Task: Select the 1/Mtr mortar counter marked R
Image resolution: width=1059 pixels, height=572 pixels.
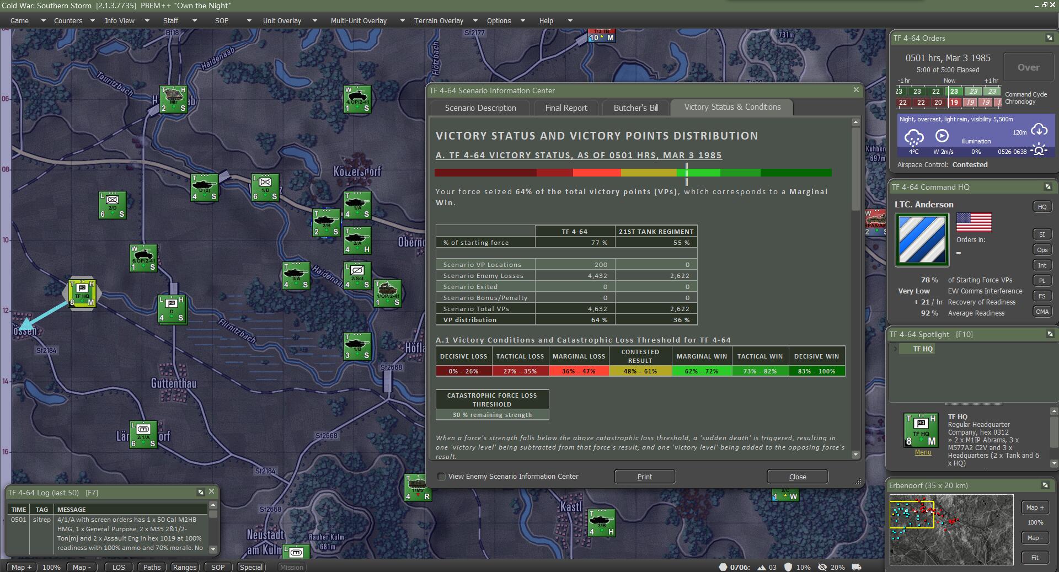Action: pyautogui.click(x=418, y=488)
